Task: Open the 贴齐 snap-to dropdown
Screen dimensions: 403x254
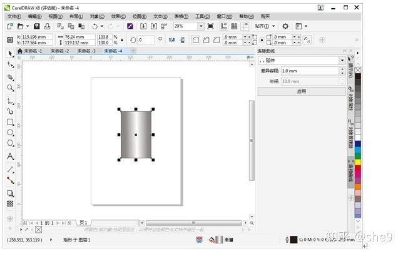Action: pos(265,26)
